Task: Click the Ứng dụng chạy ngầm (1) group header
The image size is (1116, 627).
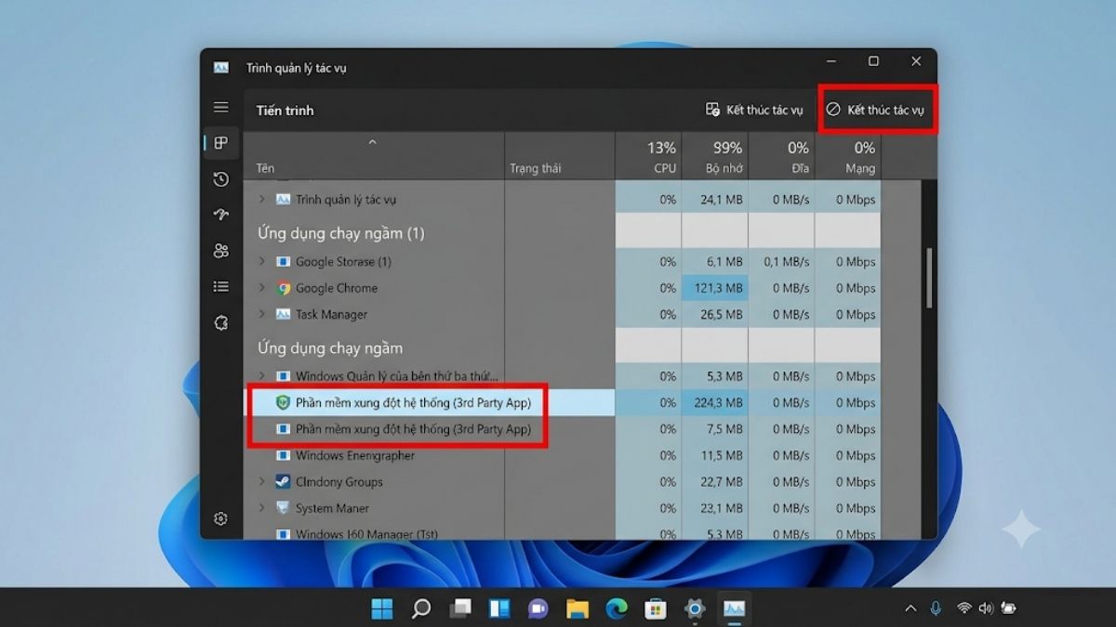Action: [340, 232]
